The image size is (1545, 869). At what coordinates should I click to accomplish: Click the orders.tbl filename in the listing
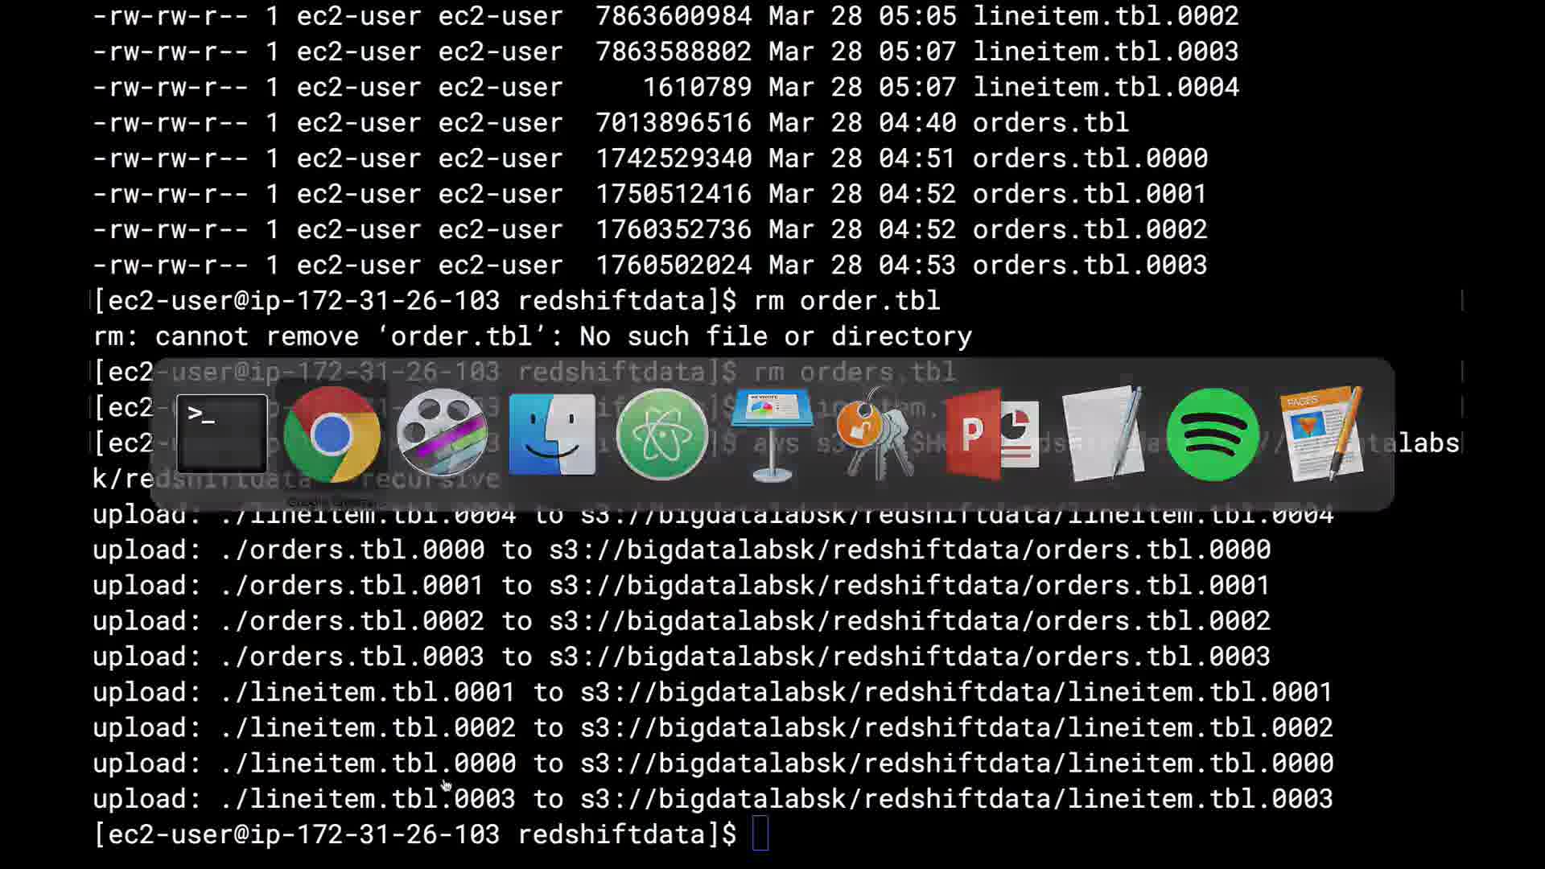pyautogui.click(x=1050, y=123)
